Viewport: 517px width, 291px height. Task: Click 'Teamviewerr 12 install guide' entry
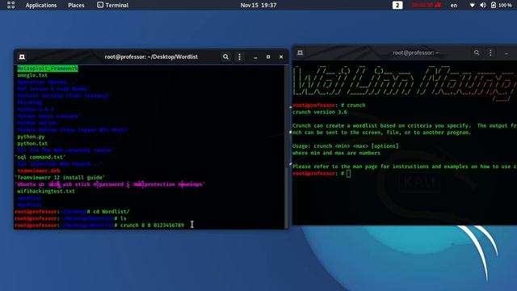coord(60,178)
